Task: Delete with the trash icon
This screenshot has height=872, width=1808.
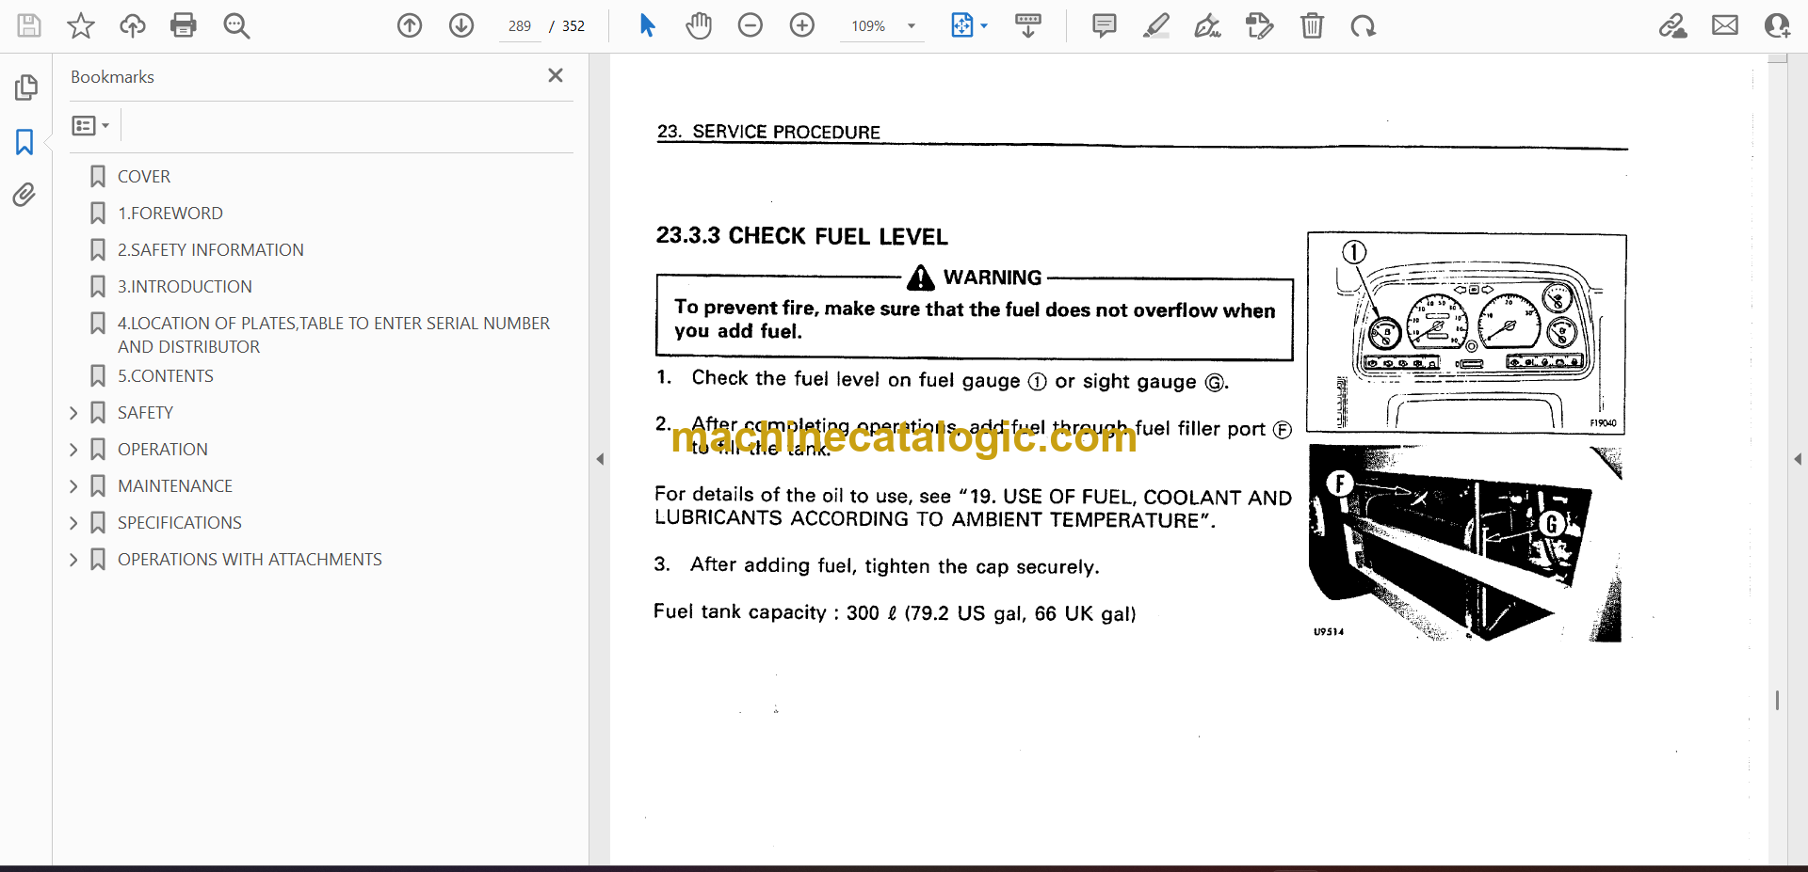Action: pyautogui.click(x=1312, y=25)
